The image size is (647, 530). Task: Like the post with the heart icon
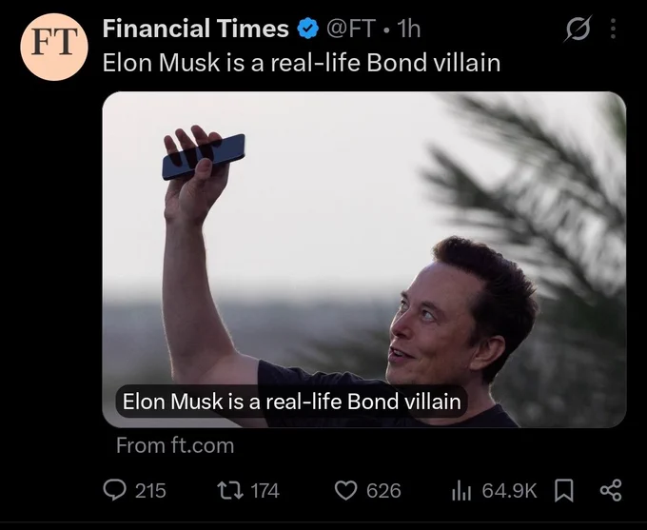point(345,490)
